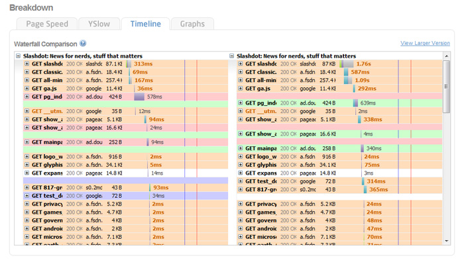Expand left GET pg_ind 578ms request
The width and height of the screenshot is (464, 260).
point(27,97)
